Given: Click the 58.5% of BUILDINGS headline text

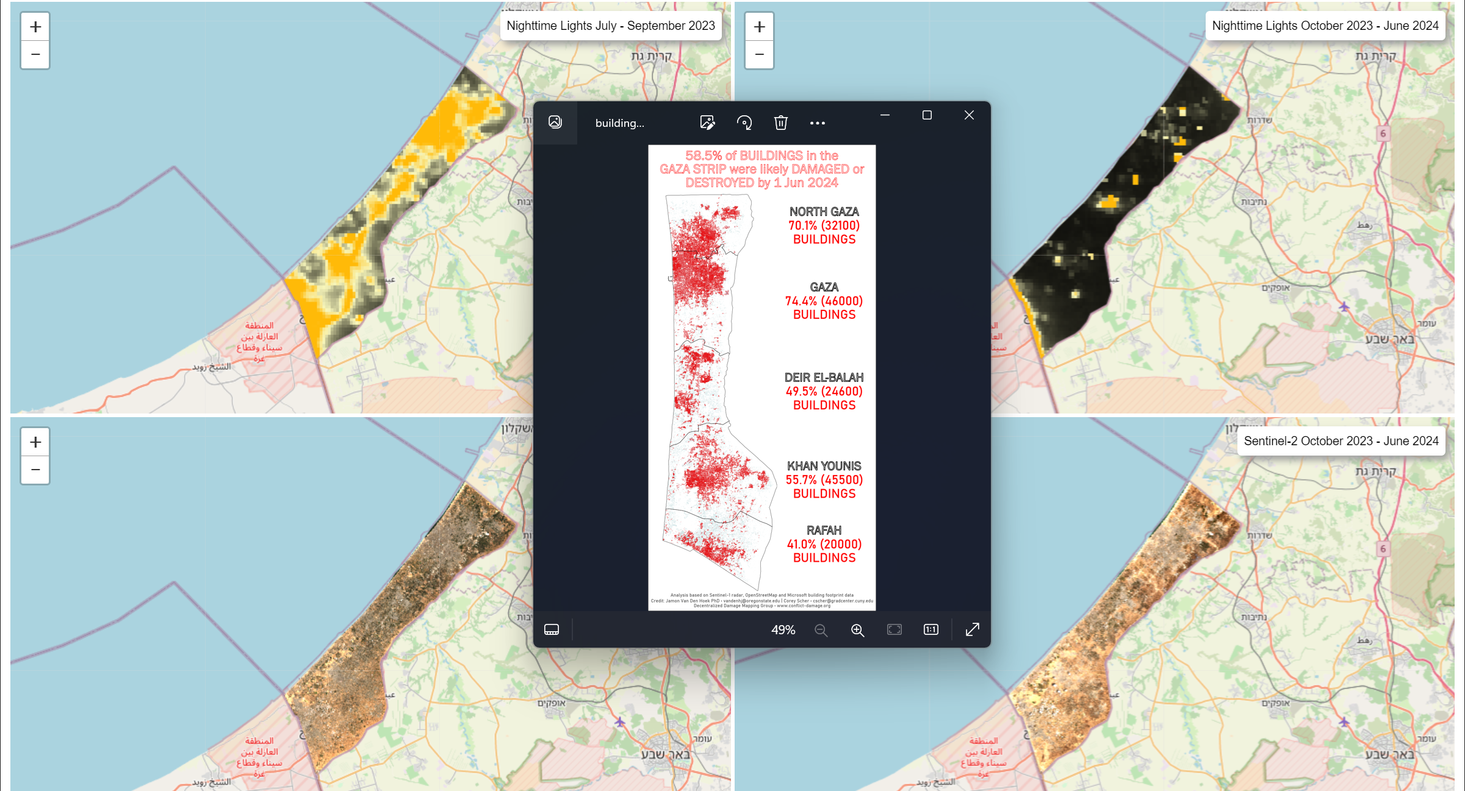Looking at the screenshot, I should (x=761, y=169).
